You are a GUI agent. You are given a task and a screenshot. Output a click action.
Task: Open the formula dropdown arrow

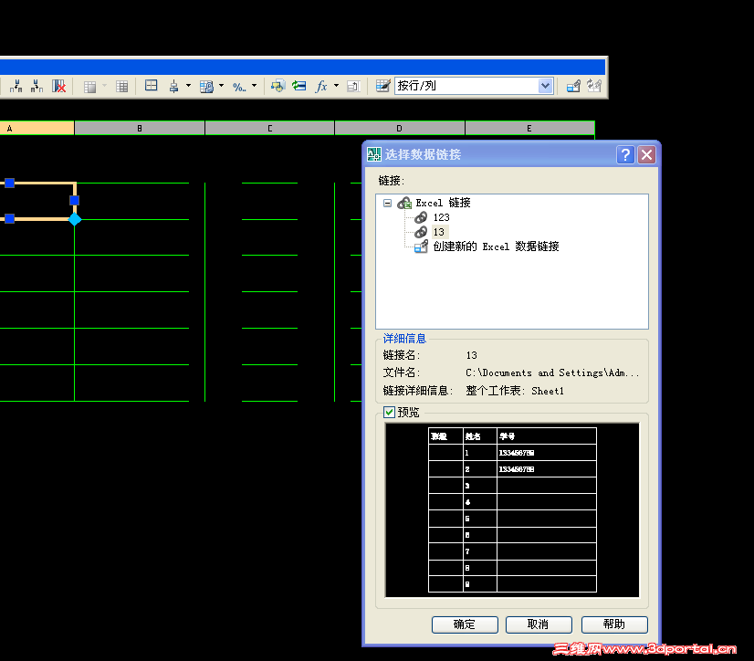click(336, 86)
